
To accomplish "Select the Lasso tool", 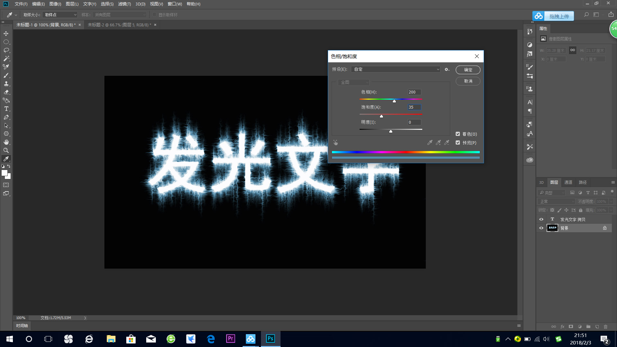I will pos(6,50).
